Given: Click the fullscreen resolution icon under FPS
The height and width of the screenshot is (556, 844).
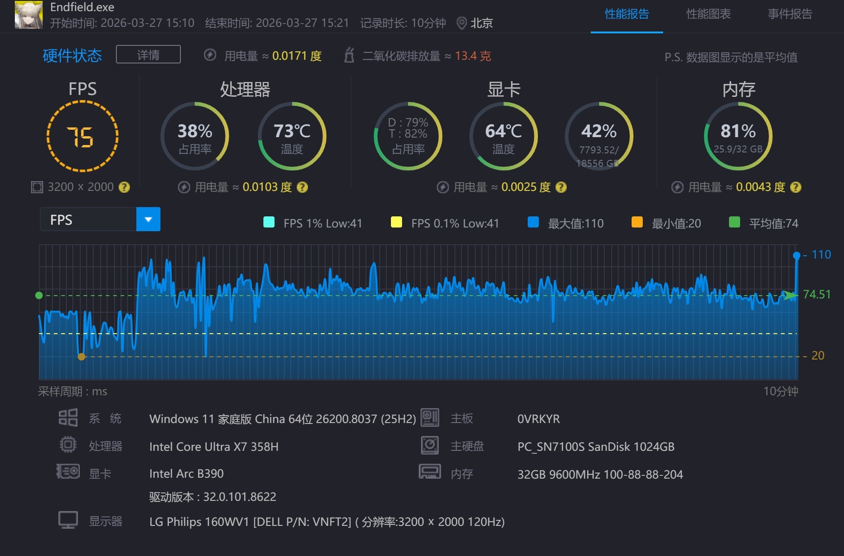Looking at the screenshot, I should pyautogui.click(x=37, y=187).
